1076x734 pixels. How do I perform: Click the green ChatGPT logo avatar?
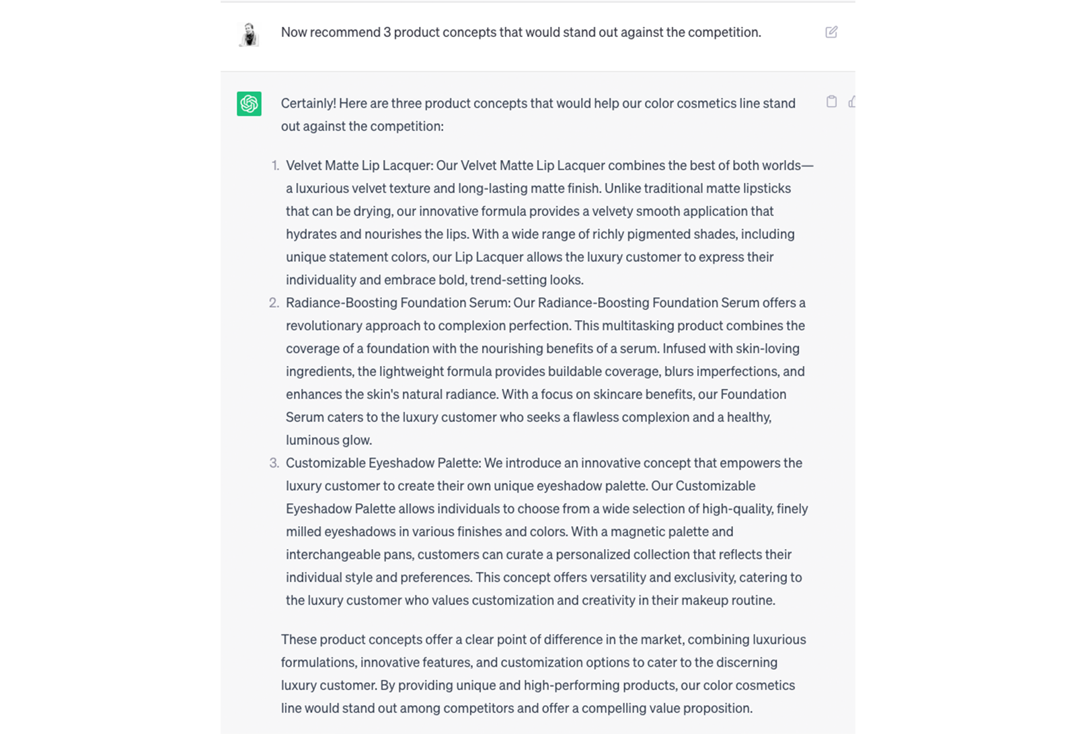coord(249,104)
